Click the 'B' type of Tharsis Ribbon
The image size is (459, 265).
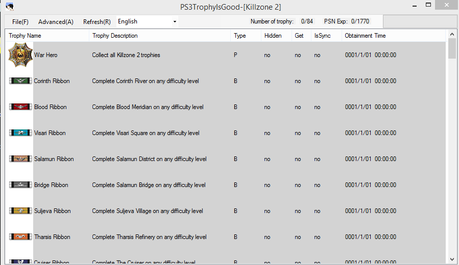[235, 237]
